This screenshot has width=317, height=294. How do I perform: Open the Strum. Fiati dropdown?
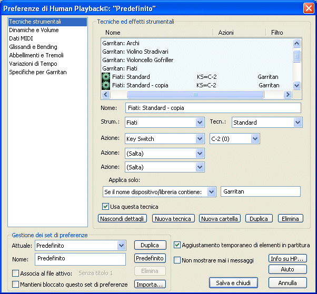200,123
